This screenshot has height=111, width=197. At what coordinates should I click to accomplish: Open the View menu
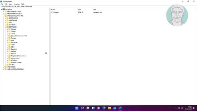pyautogui.click(x=10, y=4)
